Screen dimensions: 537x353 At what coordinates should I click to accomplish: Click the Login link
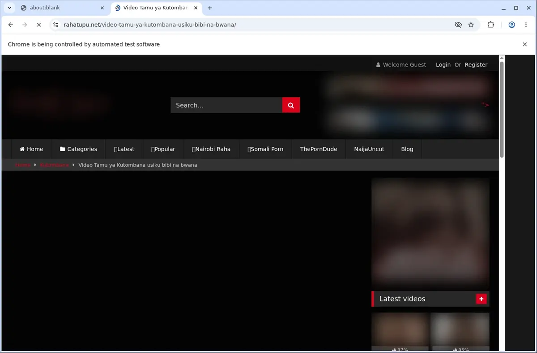[x=443, y=65]
